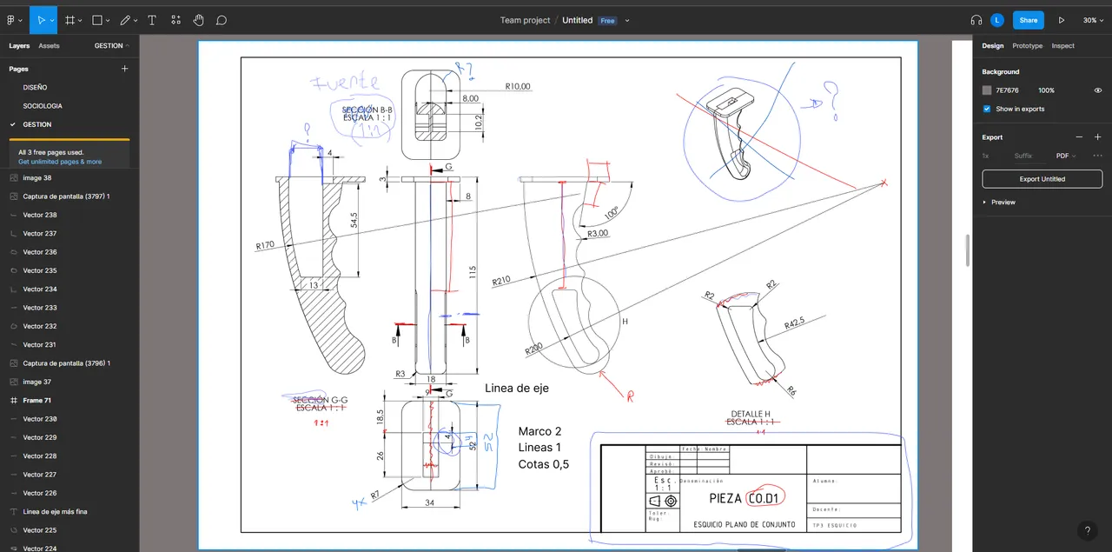Click the Share button
1112x552 pixels.
click(1029, 20)
